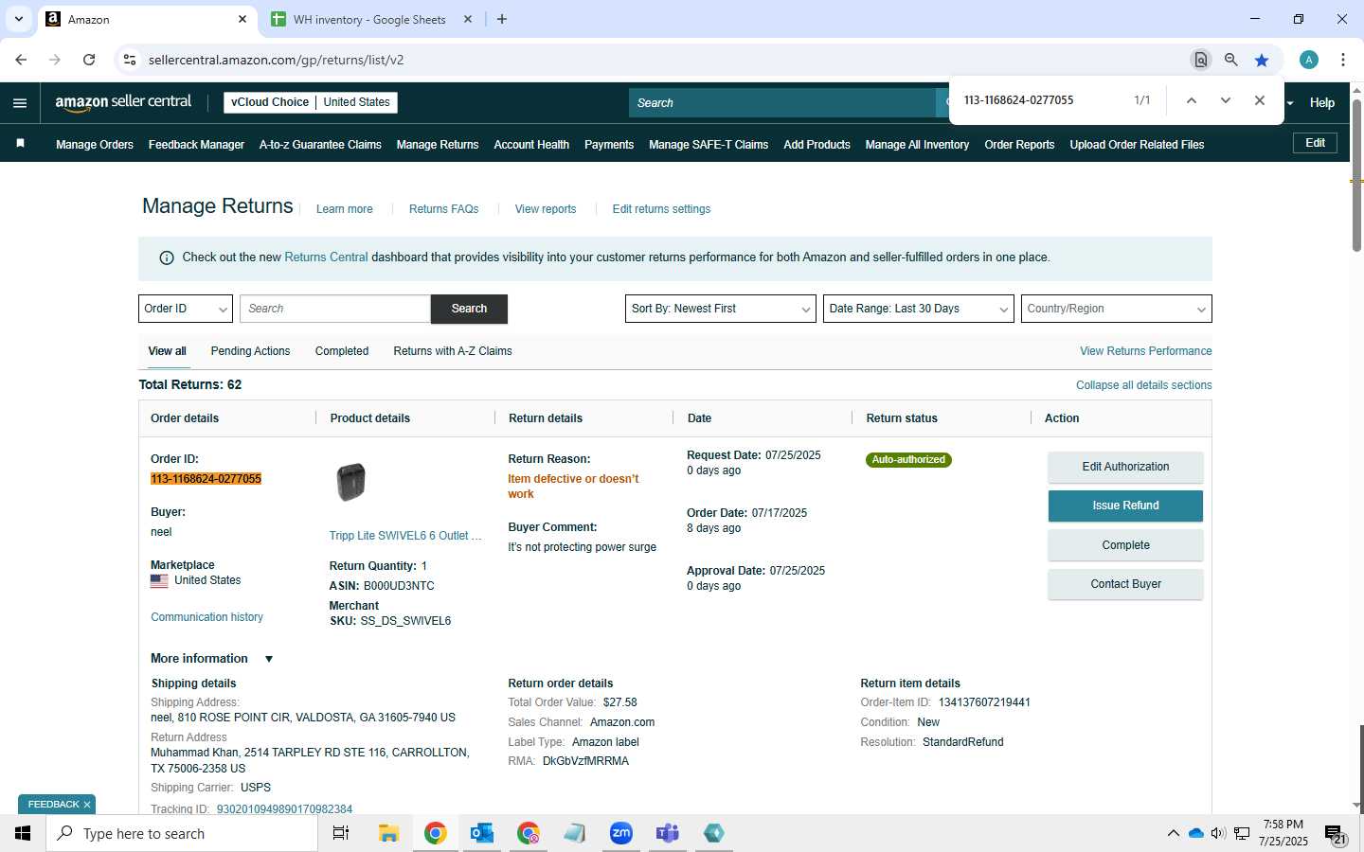Open Outlook from the taskbar
The image size is (1364, 852).
pyautogui.click(x=482, y=833)
